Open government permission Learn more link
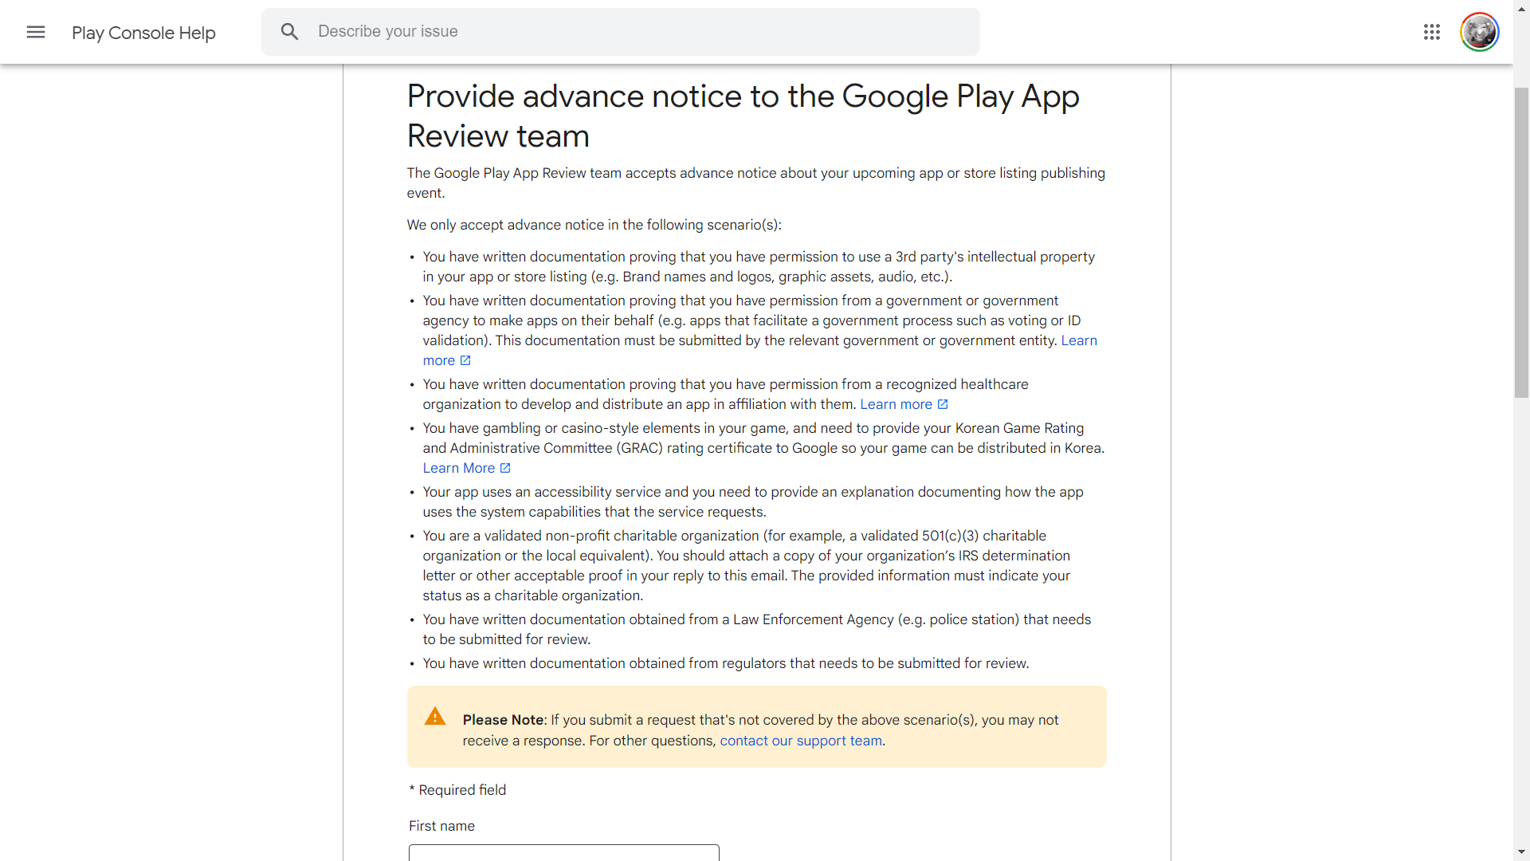The image size is (1530, 861). tap(1079, 340)
